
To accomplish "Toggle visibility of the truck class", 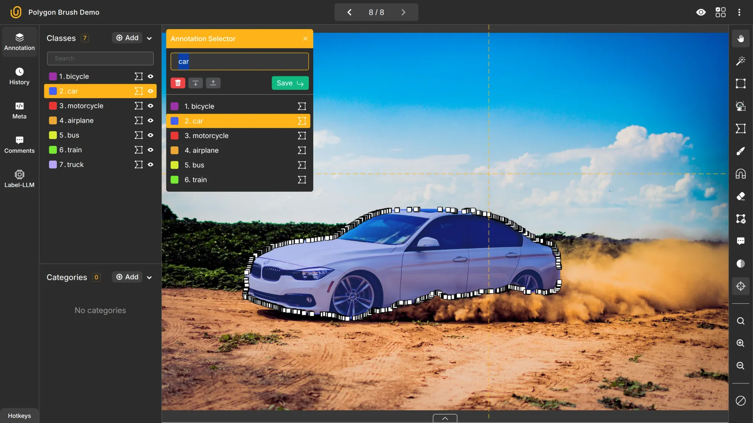I will 151,165.
